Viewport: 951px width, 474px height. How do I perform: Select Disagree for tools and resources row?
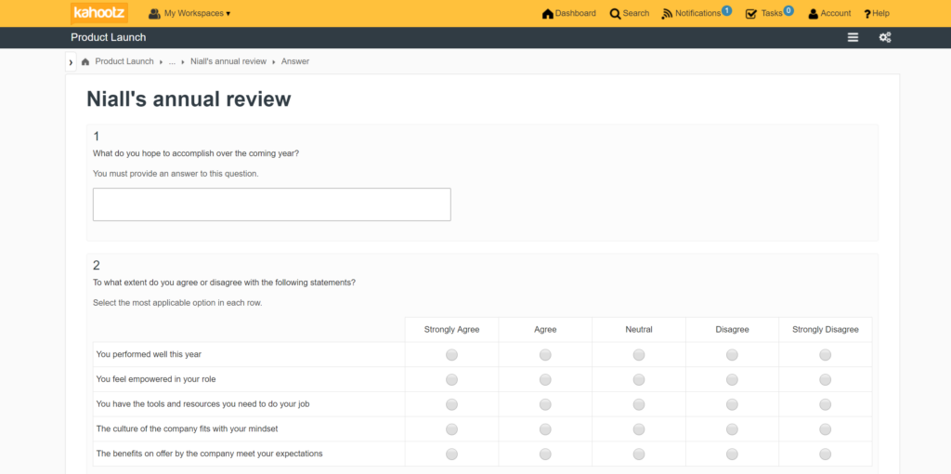tap(732, 404)
